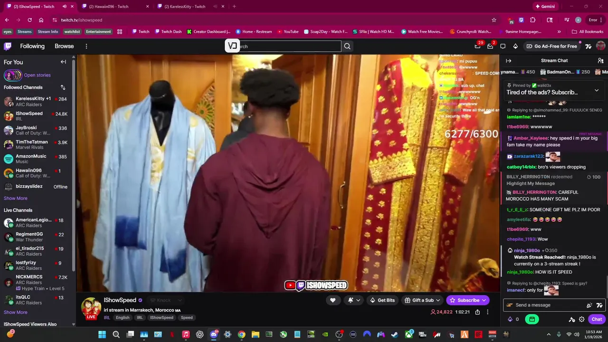Bookmark this page with the star icon
The image size is (608, 342).
494,20
